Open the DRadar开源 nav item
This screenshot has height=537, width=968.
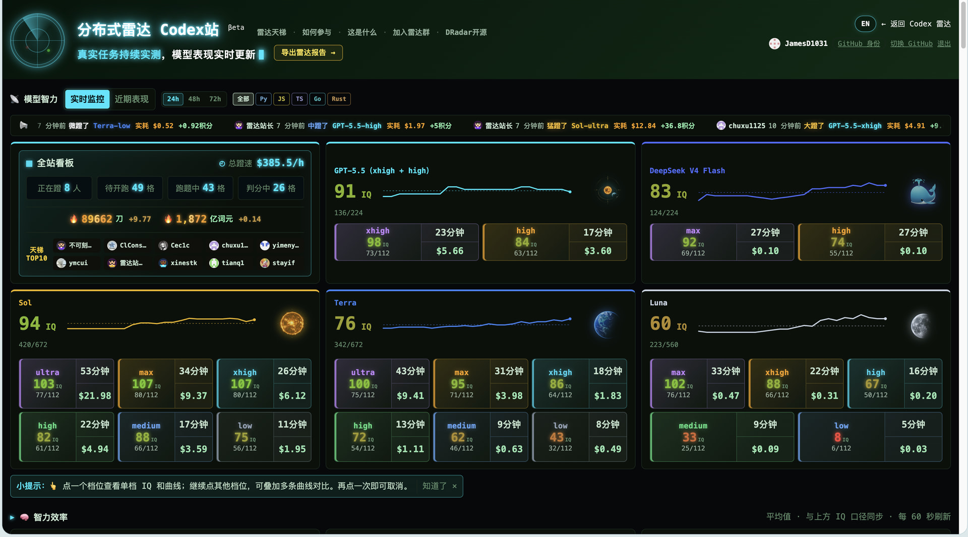coord(466,32)
